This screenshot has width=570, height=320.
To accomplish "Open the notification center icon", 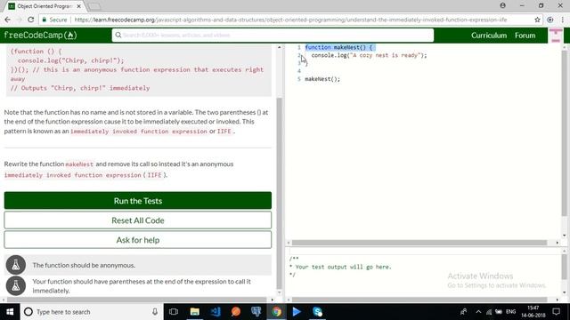I will point(556,312).
